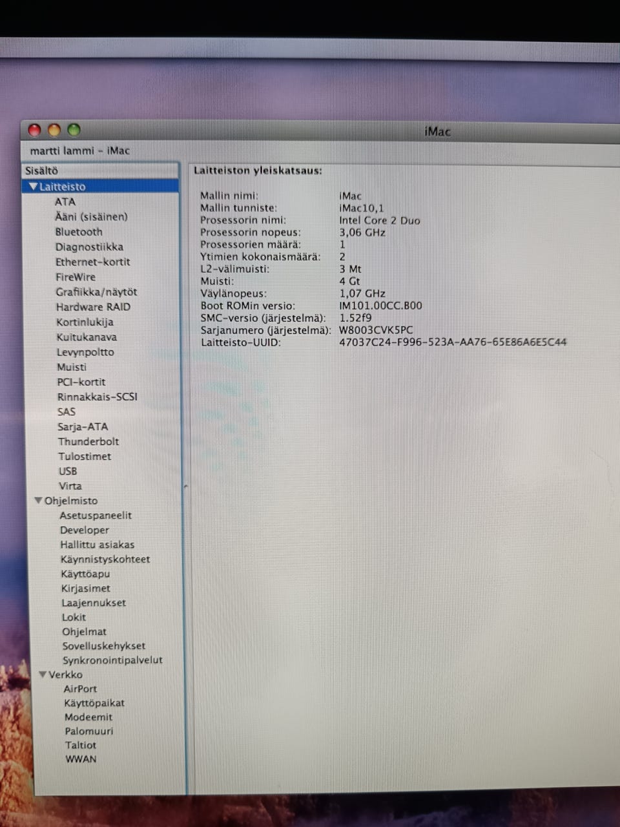Screen dimensions: 620x827
Task: Click model identifier iMac10,1
Action: click(x=362, y=208)
